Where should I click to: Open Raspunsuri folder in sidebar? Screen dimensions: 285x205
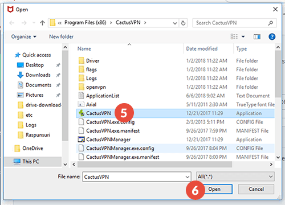tap(38, 135)
